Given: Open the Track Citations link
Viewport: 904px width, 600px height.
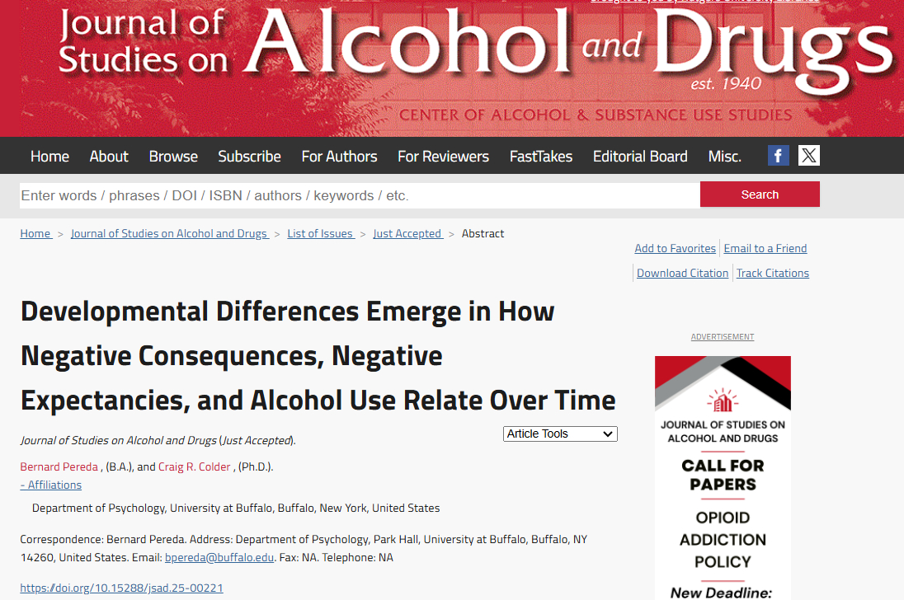Looking at the screenshot, I should point(772,273).
